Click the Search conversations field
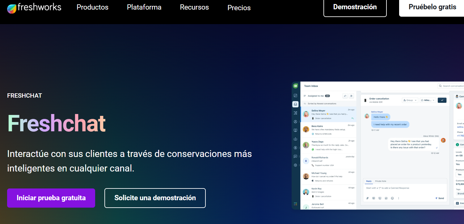This screenshot has width=464, height=224. click(451, 86)
